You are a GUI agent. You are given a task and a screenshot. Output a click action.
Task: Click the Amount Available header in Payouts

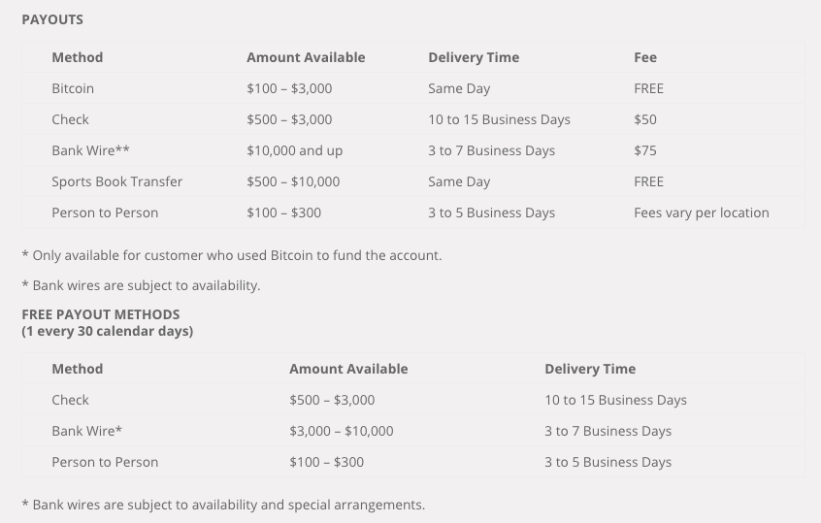coord(306,57)
